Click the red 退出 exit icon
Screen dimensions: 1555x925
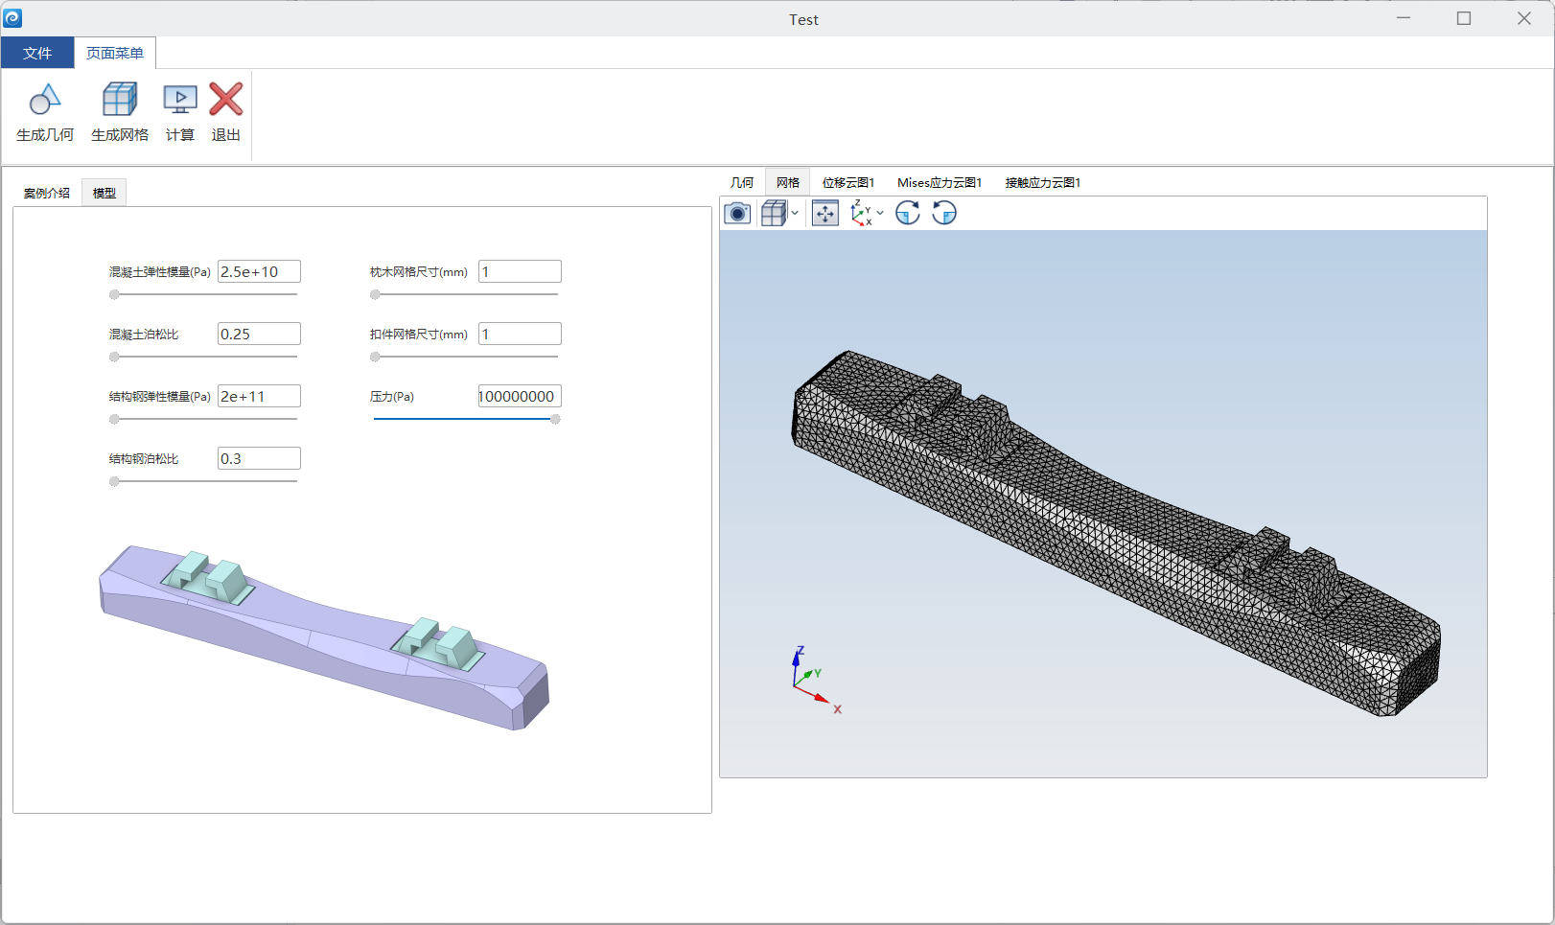click(x=226, y=99)
